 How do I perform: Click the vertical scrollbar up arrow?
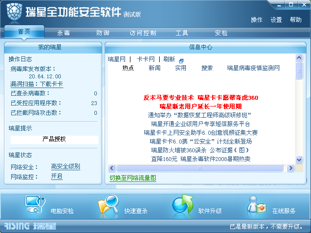click(299, 58)
